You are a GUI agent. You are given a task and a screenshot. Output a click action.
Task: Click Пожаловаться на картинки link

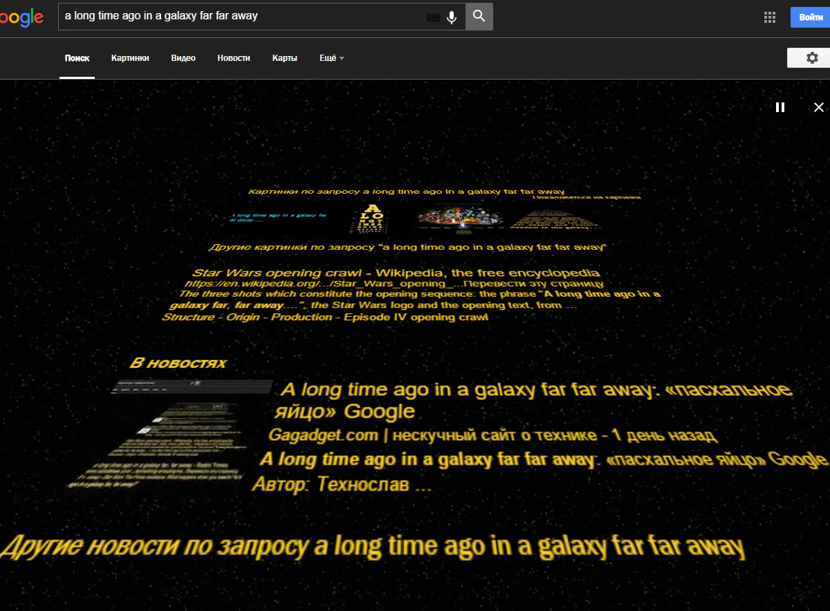pos(587,197)
